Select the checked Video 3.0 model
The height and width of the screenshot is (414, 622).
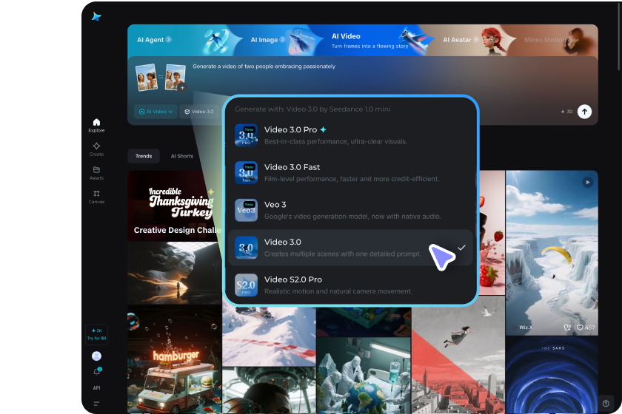pyautogui.click(x=351, y=248)
